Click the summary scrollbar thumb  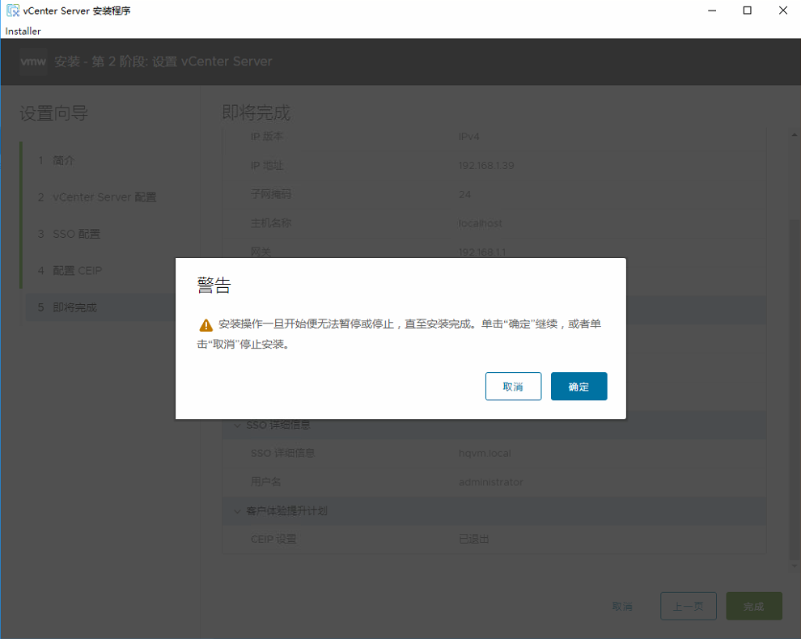pos(794,388)
